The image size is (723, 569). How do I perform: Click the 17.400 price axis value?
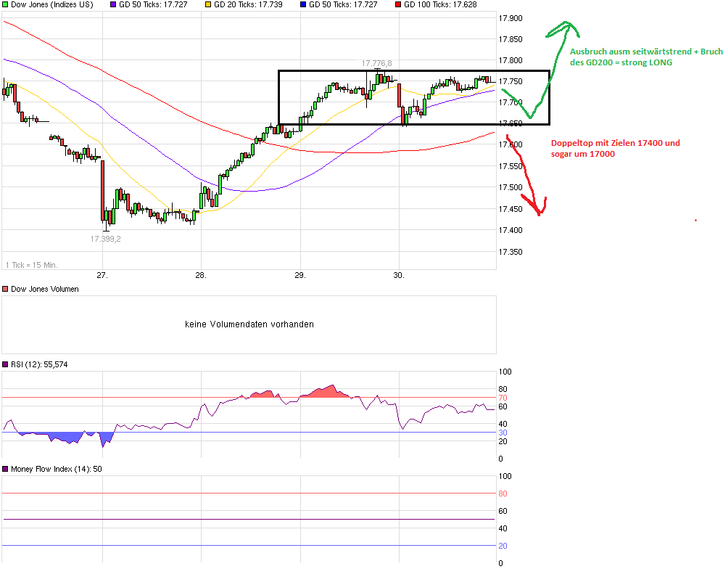coord(511,230)
